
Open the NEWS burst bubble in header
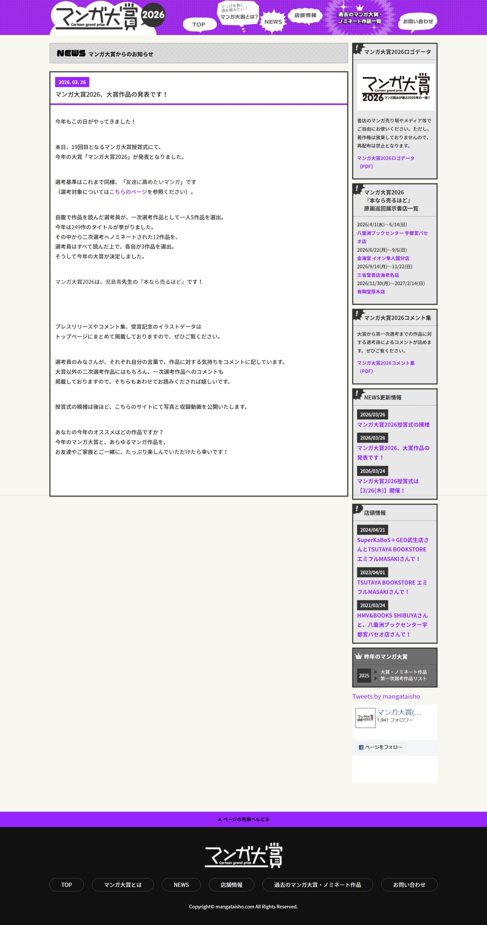tap(273, 22)
